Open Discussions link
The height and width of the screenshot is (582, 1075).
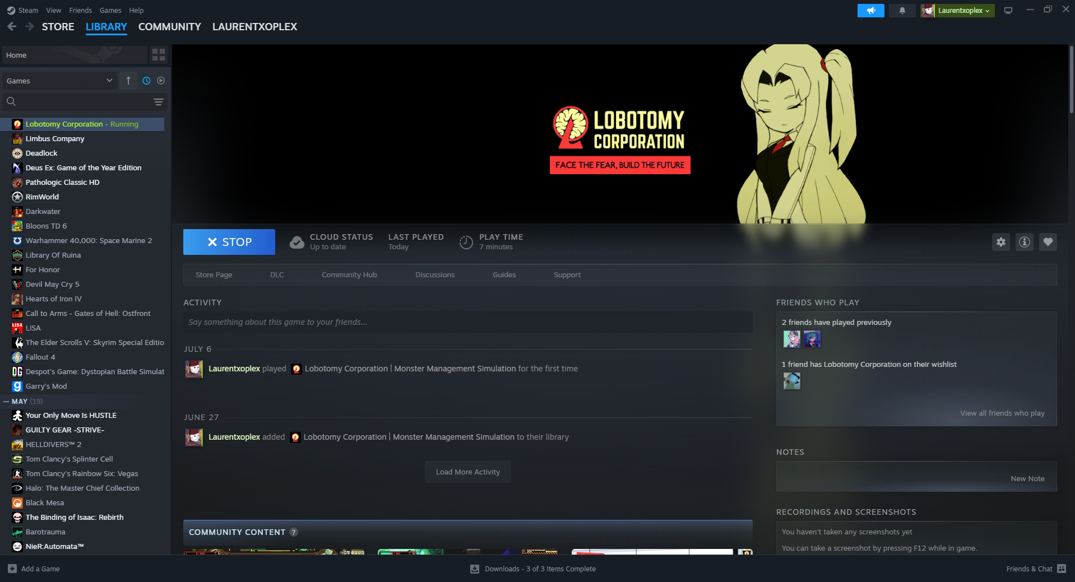(x=435, y=275)
